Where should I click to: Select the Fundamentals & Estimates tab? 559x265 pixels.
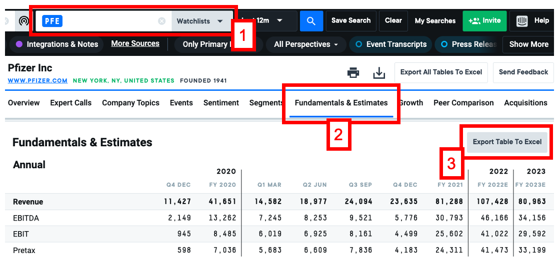pos(341,103)
